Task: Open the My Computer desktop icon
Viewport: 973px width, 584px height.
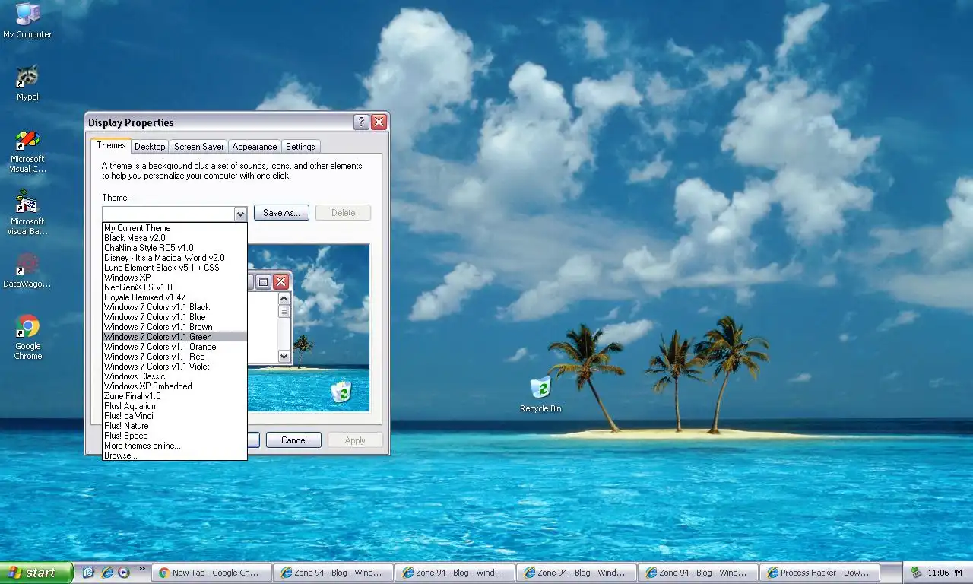Action: tap(27, 21)
